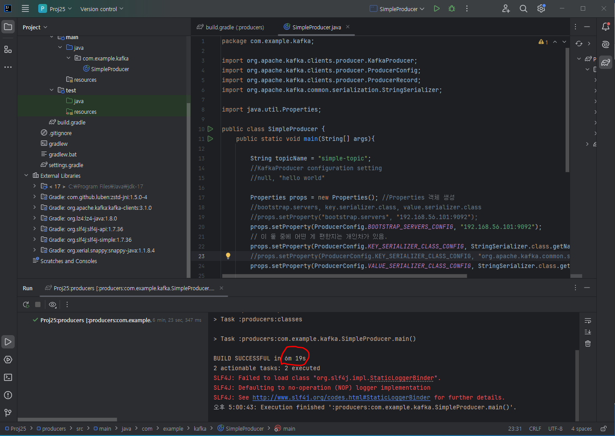Open the Code With Me add-user icon

tap(506, 8)
